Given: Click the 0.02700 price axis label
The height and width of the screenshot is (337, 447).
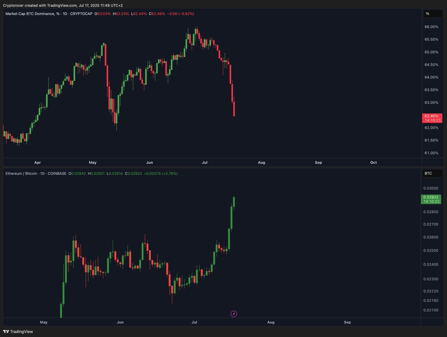Looking at the screenshot, I should 431,225.
